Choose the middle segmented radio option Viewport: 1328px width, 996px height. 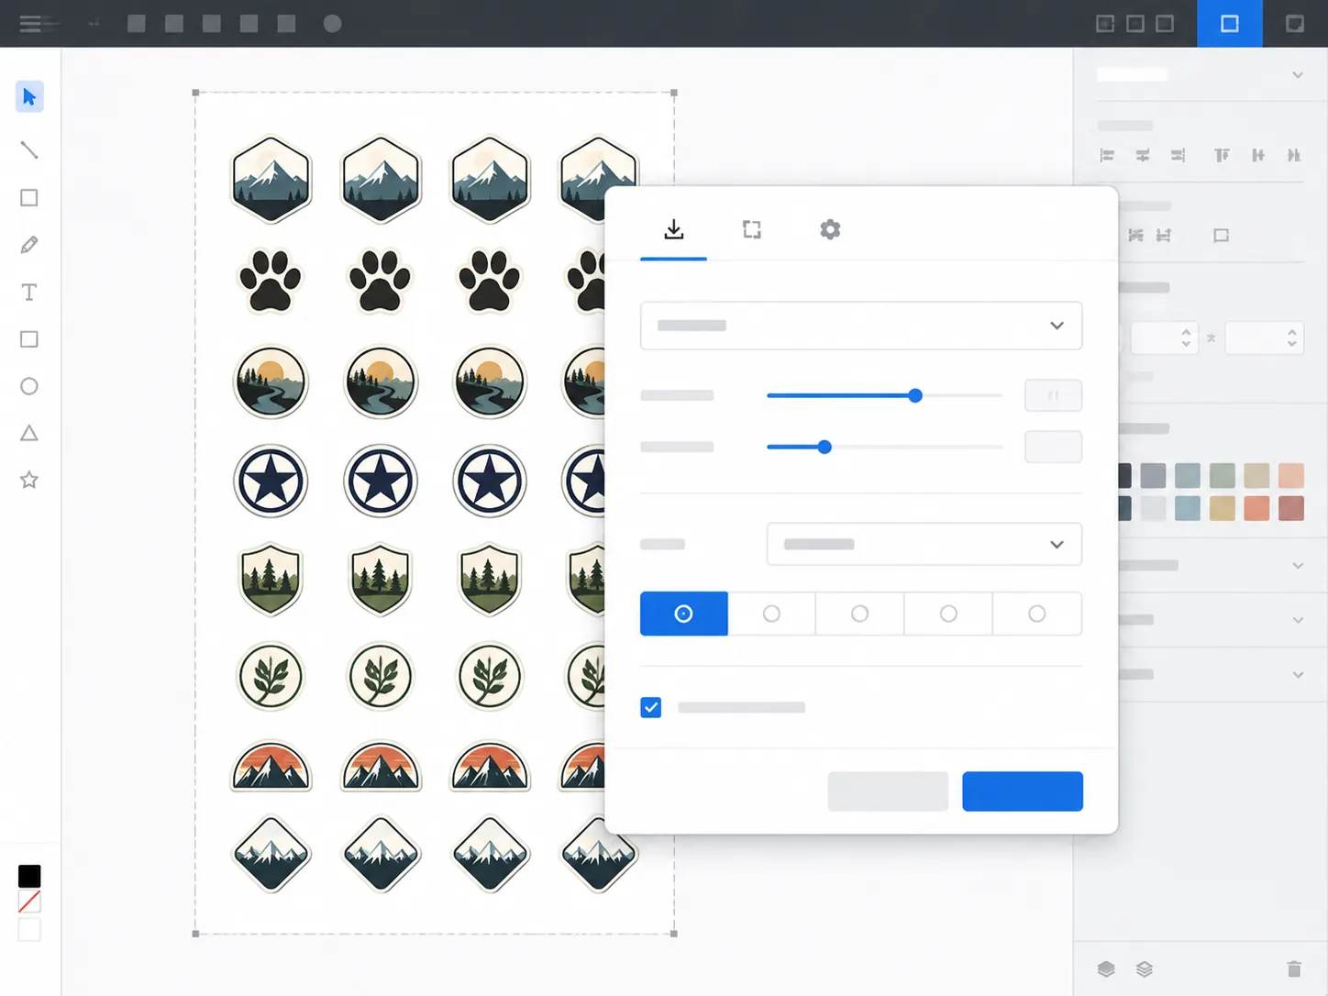[860, 614]
